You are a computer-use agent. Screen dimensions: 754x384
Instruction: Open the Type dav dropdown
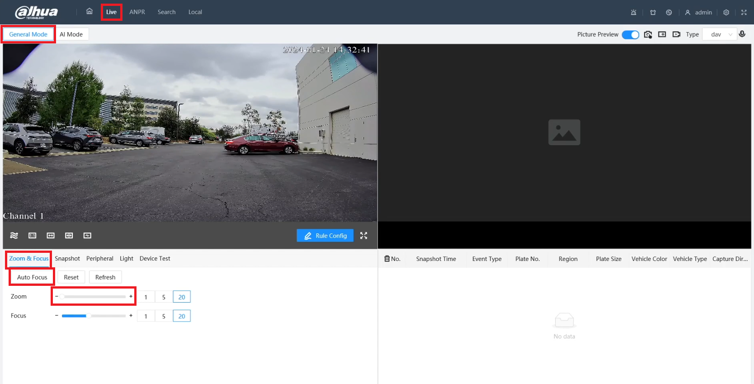720,34
